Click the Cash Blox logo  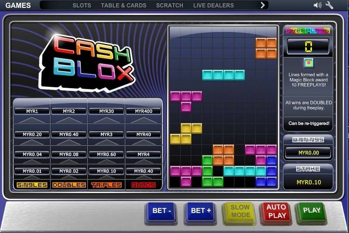pyautogui.click(x=87, y=63)
